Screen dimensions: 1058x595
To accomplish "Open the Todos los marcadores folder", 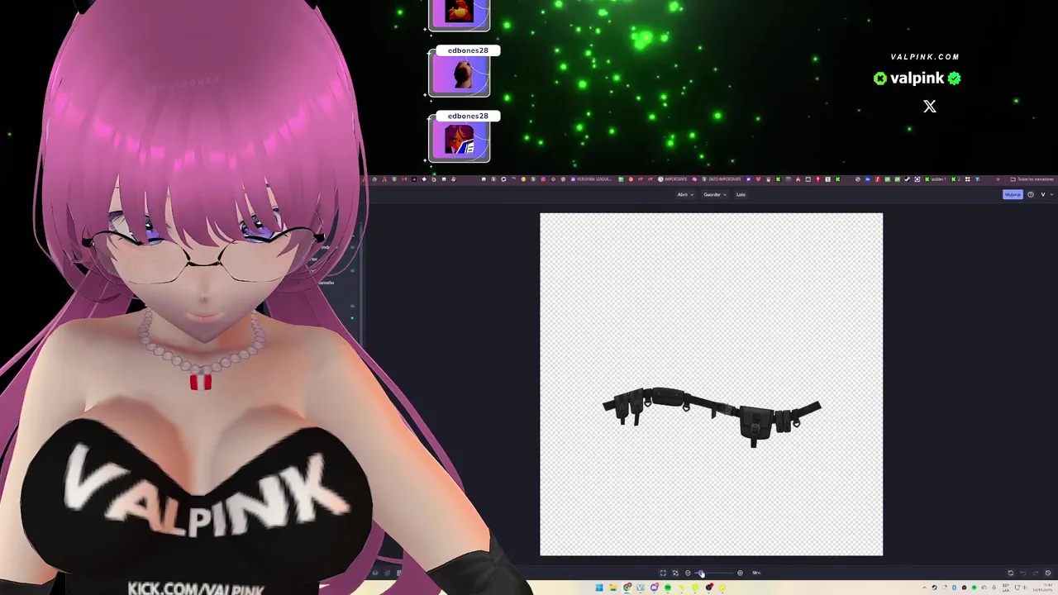I will point(1032,179).
